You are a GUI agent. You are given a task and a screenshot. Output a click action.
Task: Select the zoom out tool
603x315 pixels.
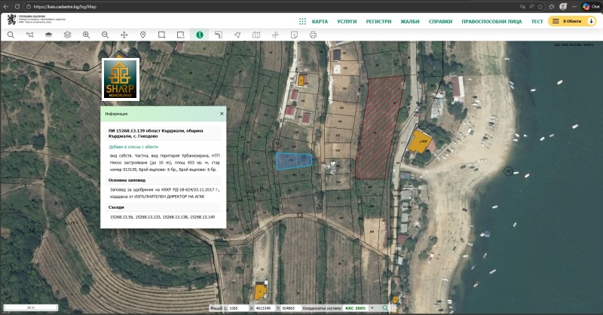[x=105, y=35]
